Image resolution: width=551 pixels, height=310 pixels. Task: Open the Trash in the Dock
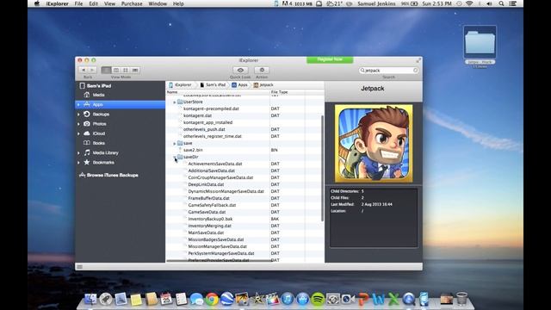(x=461, y=299)
